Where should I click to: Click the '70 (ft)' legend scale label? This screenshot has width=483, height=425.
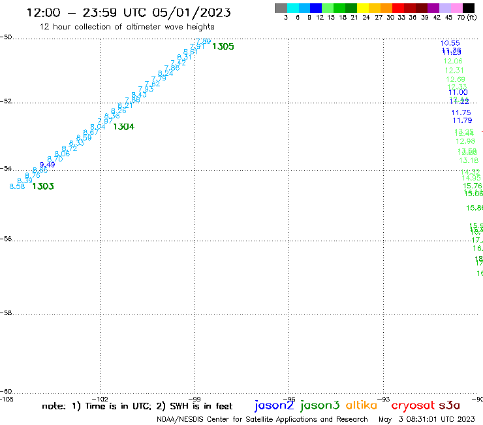pos(467,18)
